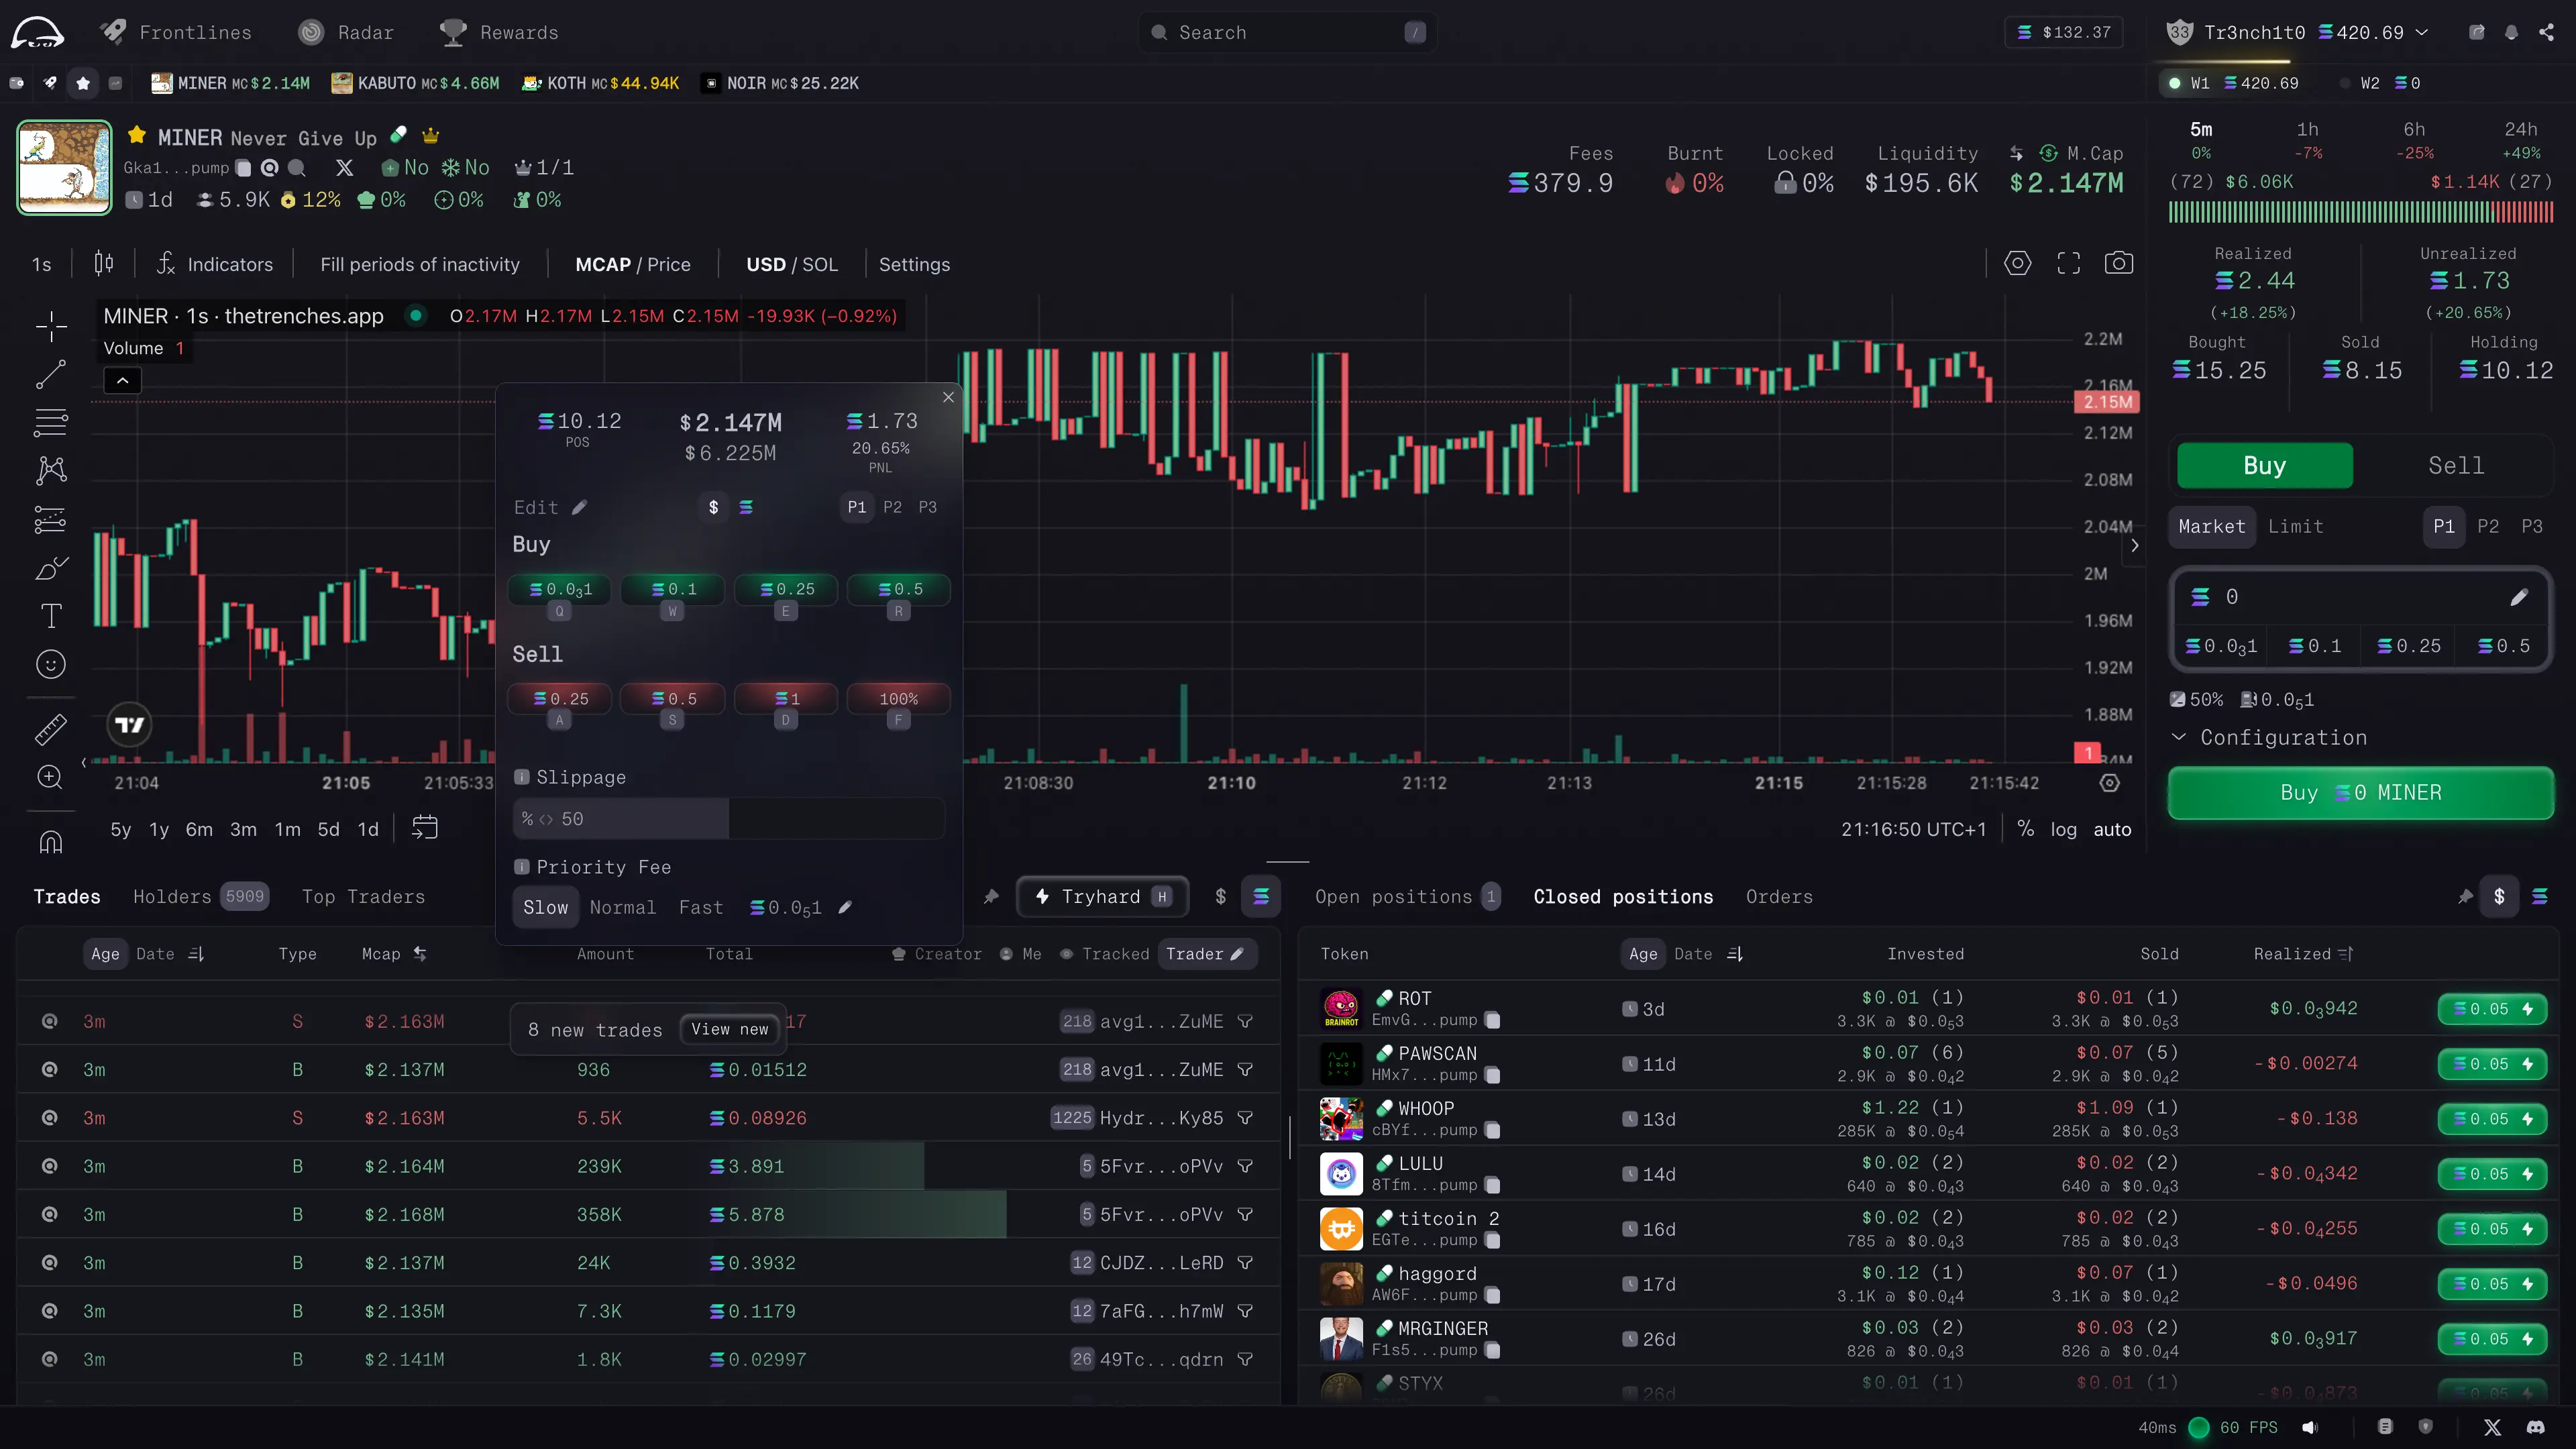The image size is (2576, 1449).
Task: Collapse the Volume indicator legend
Action: click(122, 381)
